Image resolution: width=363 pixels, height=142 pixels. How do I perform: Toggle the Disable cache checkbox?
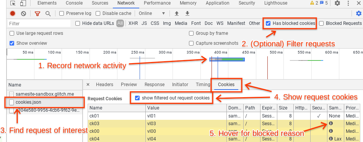98,13
